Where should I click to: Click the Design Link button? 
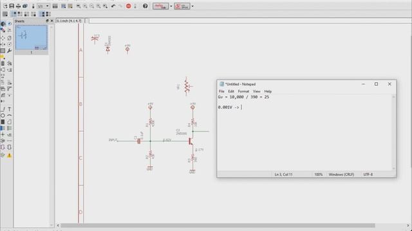pyautogui.click(x=160, y=6)
